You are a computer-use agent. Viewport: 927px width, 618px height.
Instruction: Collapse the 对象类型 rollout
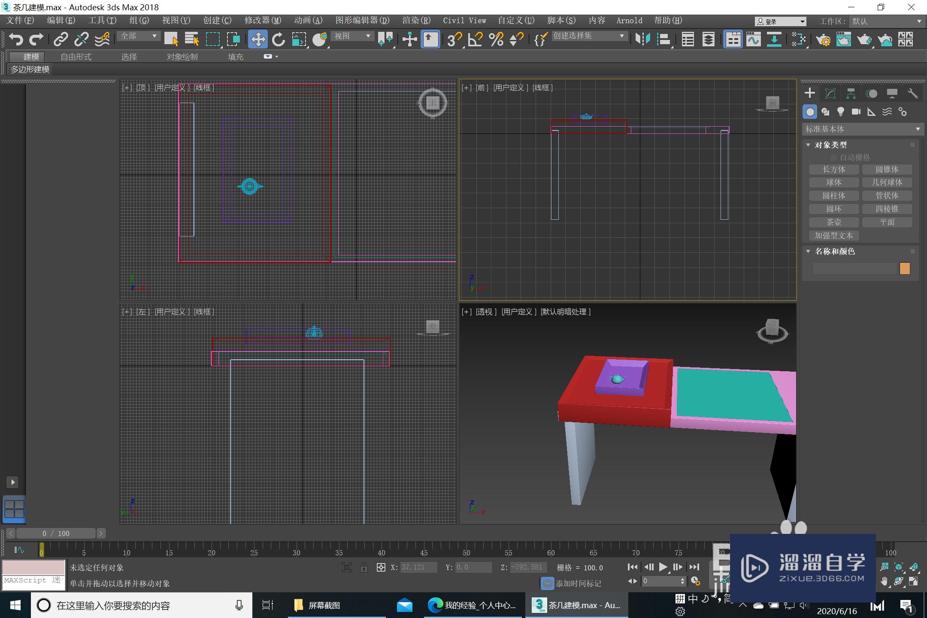tap(808, 145)
